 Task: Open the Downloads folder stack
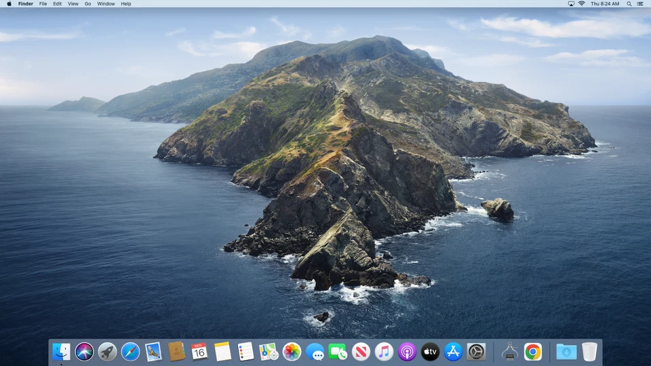pyautogui.click(x=566, y=351)
